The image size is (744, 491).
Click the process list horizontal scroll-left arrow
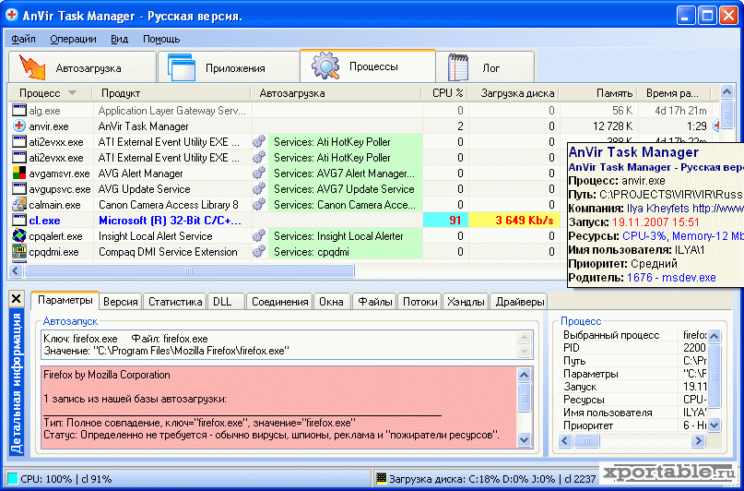pyautogui.click(x=16, y=271)
